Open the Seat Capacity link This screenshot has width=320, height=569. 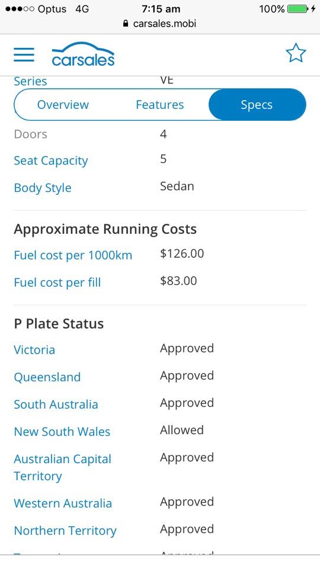pyautogui.click(x=51, y=161)
